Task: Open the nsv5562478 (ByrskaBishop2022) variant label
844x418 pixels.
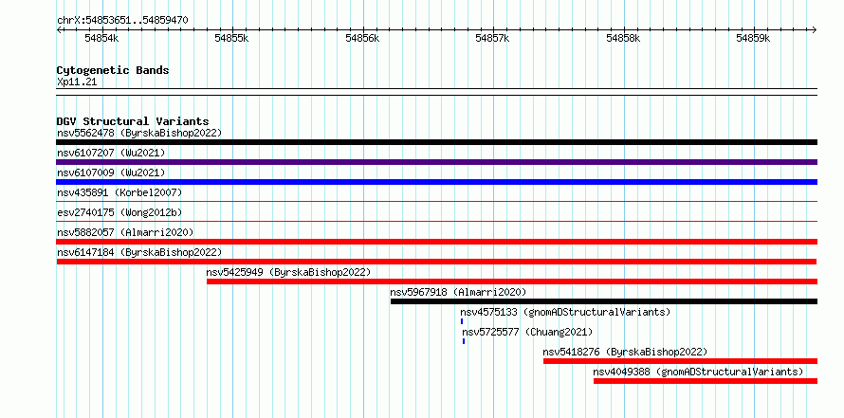Action: click(x=138, y=133)
